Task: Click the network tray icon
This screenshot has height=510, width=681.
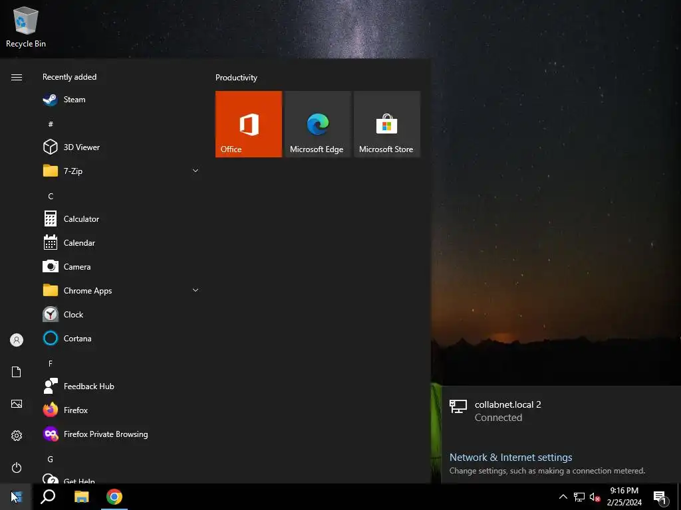Action: (x=579, y=497)
